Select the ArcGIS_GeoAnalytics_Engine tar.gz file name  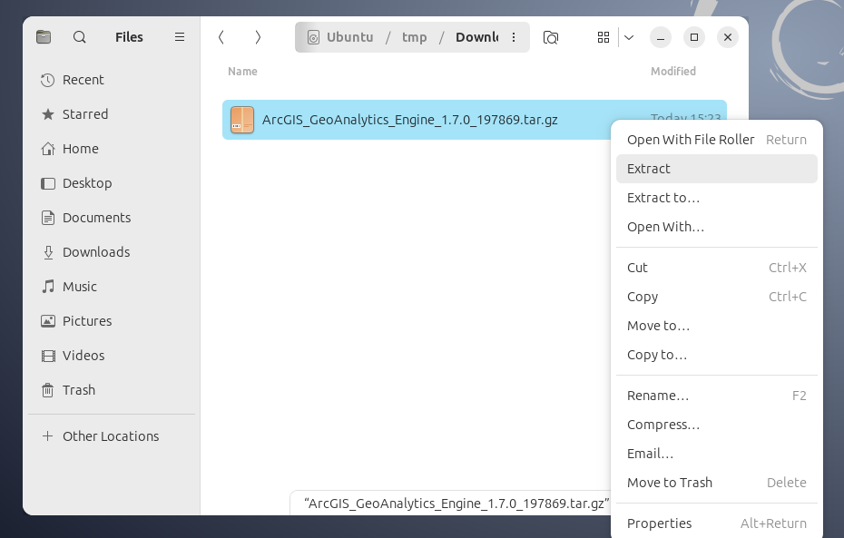409,120
